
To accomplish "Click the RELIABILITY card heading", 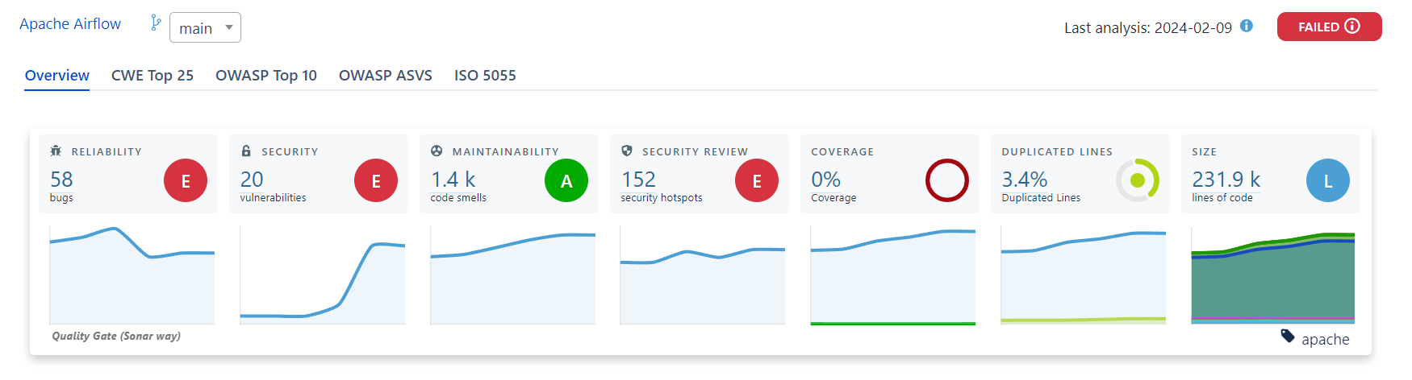I will tap(107, 151).
